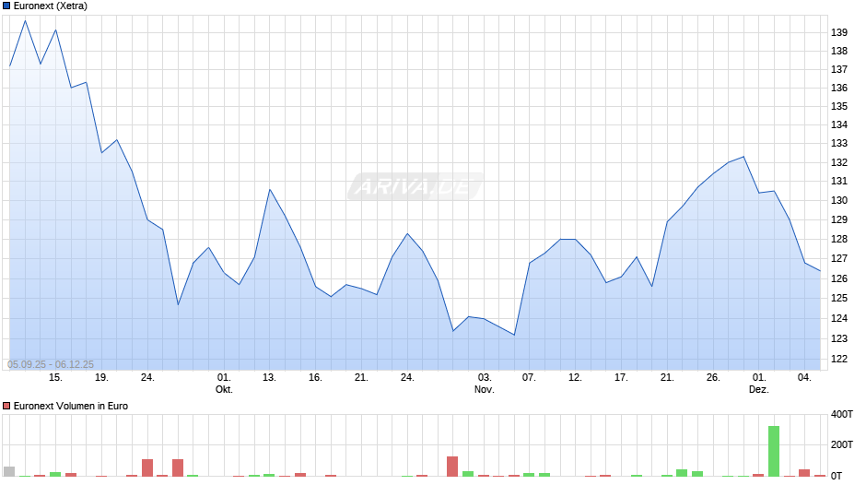Click the price axis label 131
This screenshot has width=866, height=485.
(x=839, y=182)
